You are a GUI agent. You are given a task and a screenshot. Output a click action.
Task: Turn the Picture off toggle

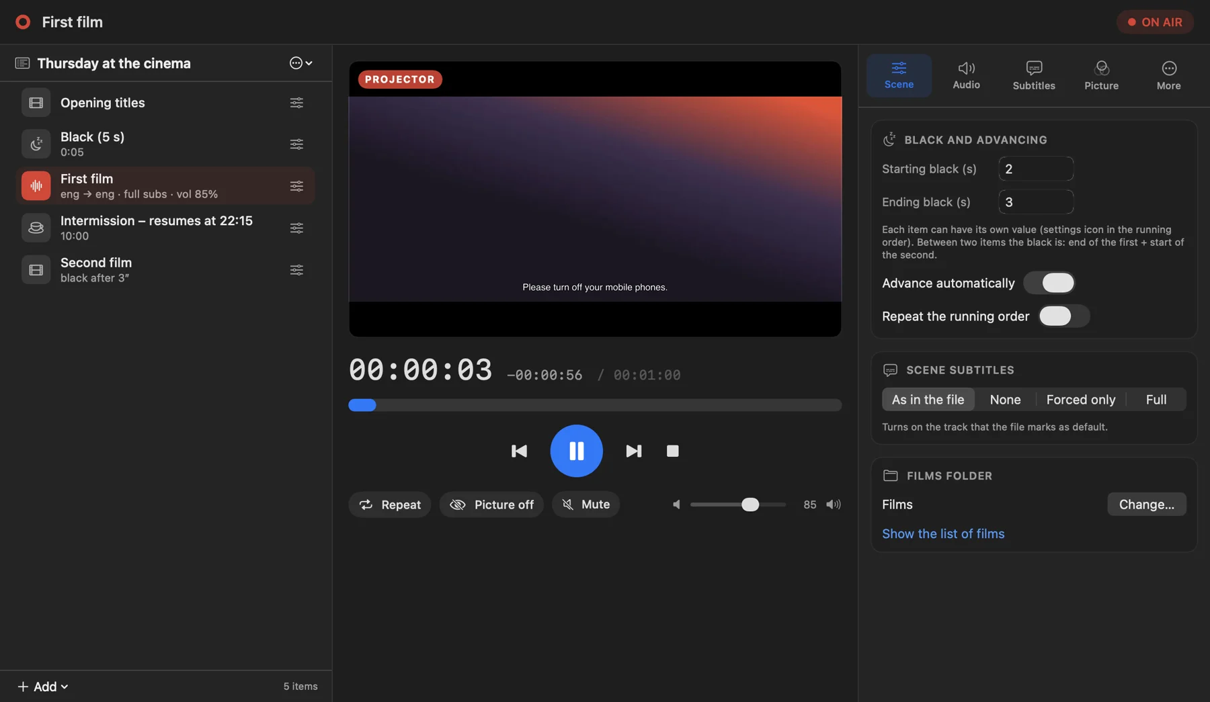pyautogui.click(x=491, y=504)
